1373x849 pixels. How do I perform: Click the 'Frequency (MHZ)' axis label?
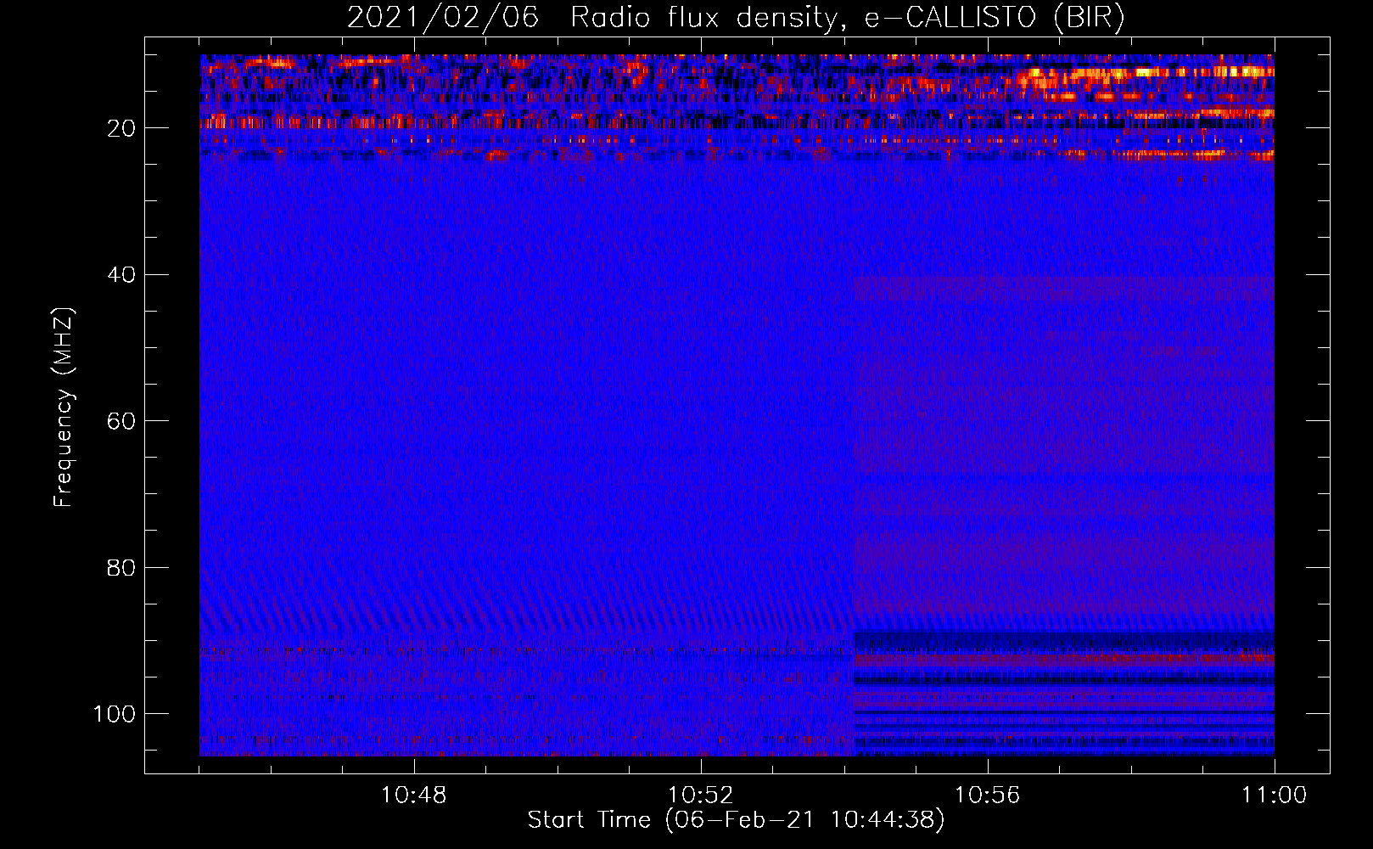[x=64, y=408]
